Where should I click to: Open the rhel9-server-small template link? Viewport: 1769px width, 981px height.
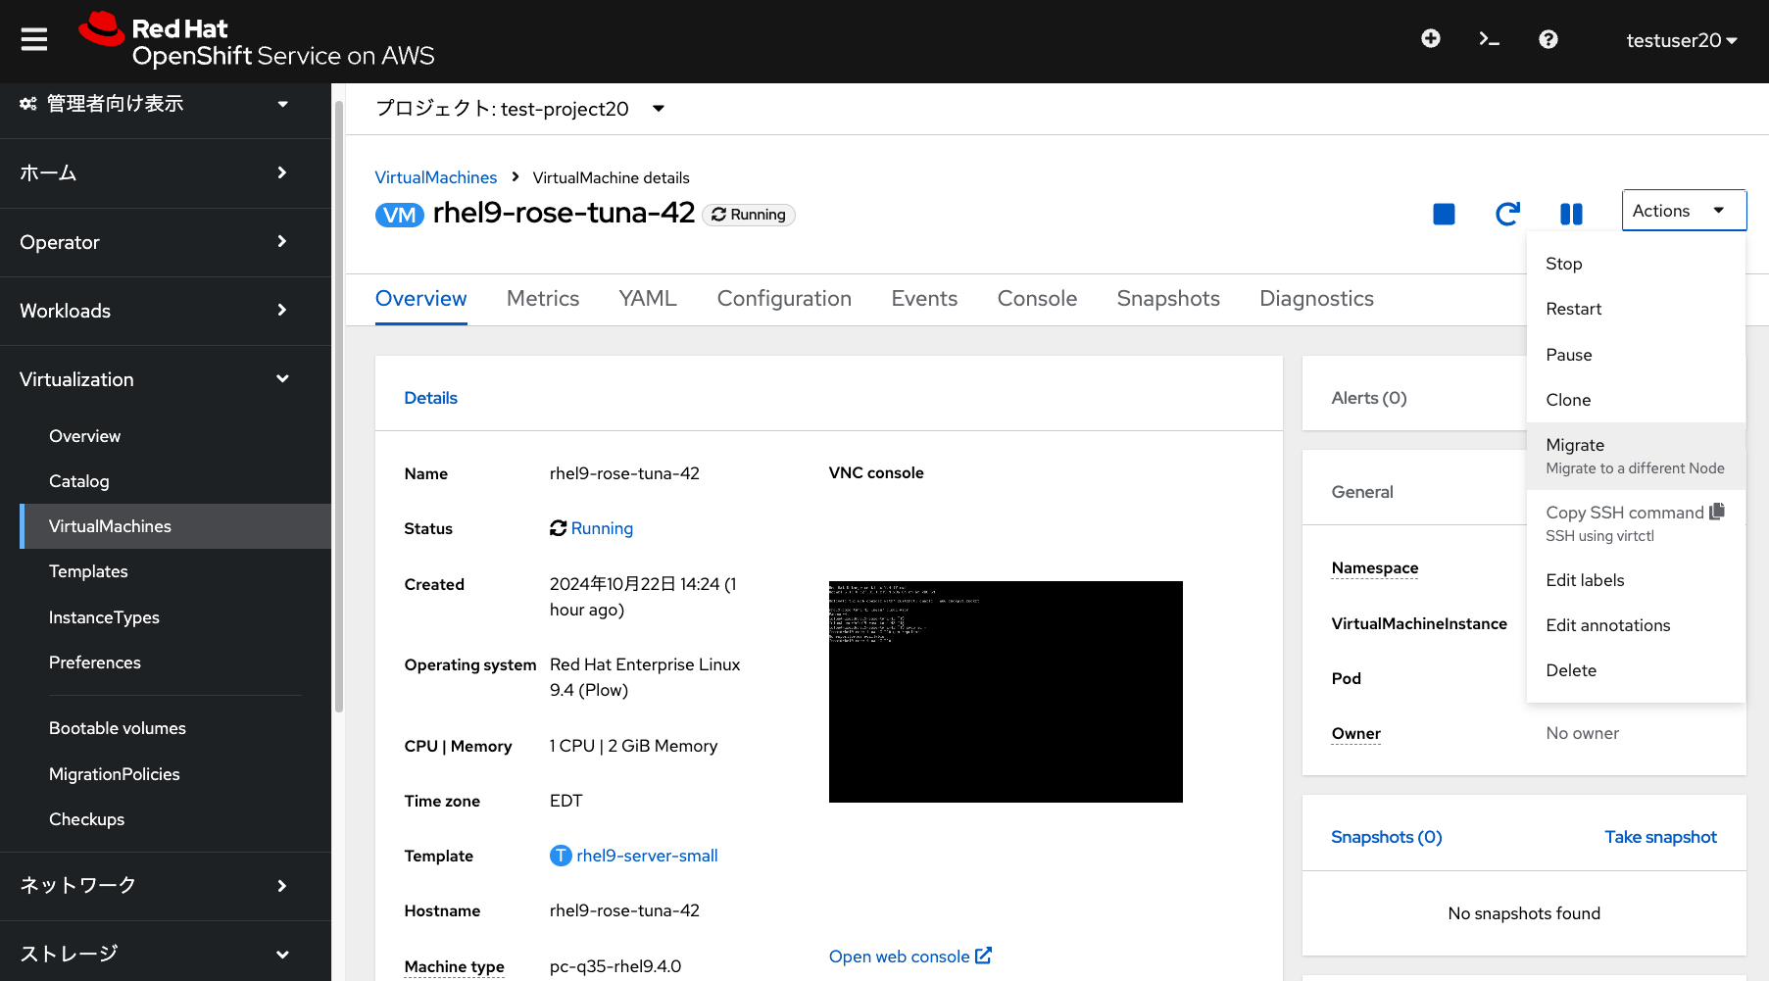click(647, 856)
